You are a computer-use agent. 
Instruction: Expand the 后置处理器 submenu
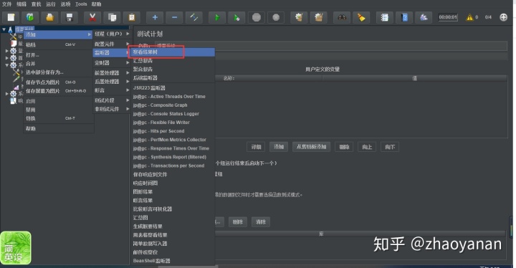[x=112, y=81]
